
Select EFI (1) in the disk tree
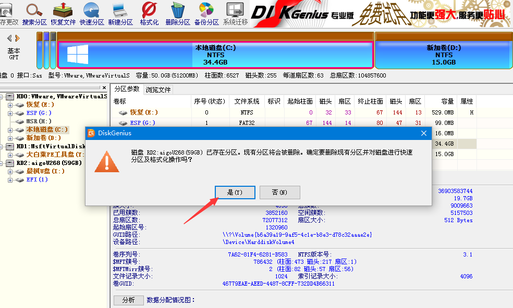[x=37, y=179]
